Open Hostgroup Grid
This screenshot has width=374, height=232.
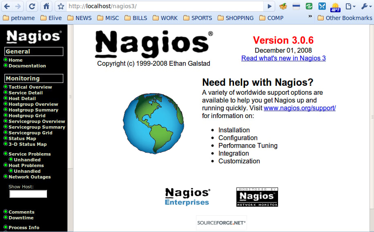(x=27, y=116)
